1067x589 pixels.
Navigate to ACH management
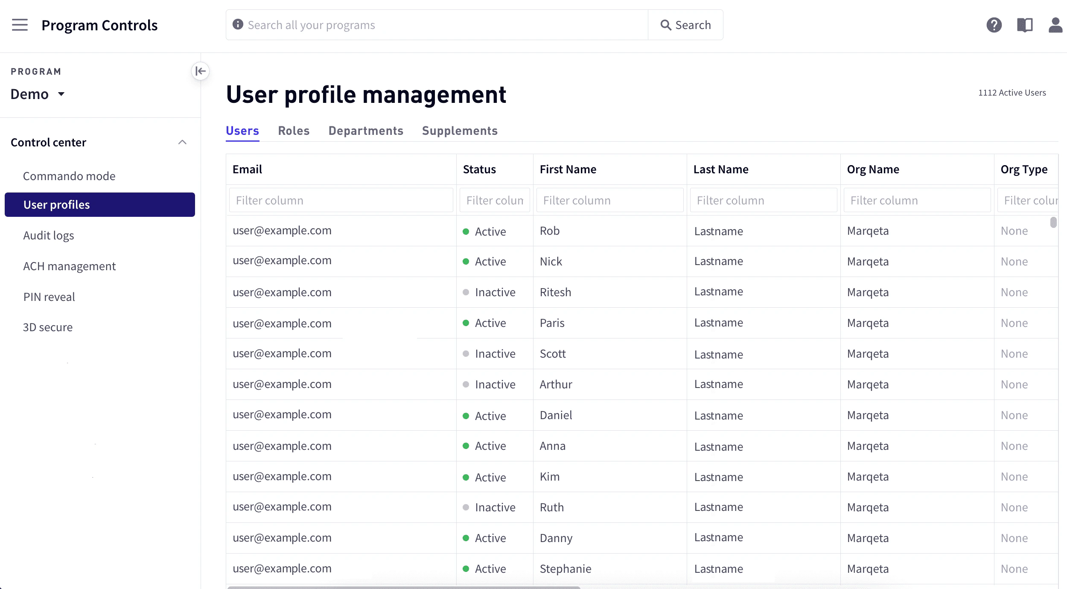pyautogui.click(x=70, y=266)
